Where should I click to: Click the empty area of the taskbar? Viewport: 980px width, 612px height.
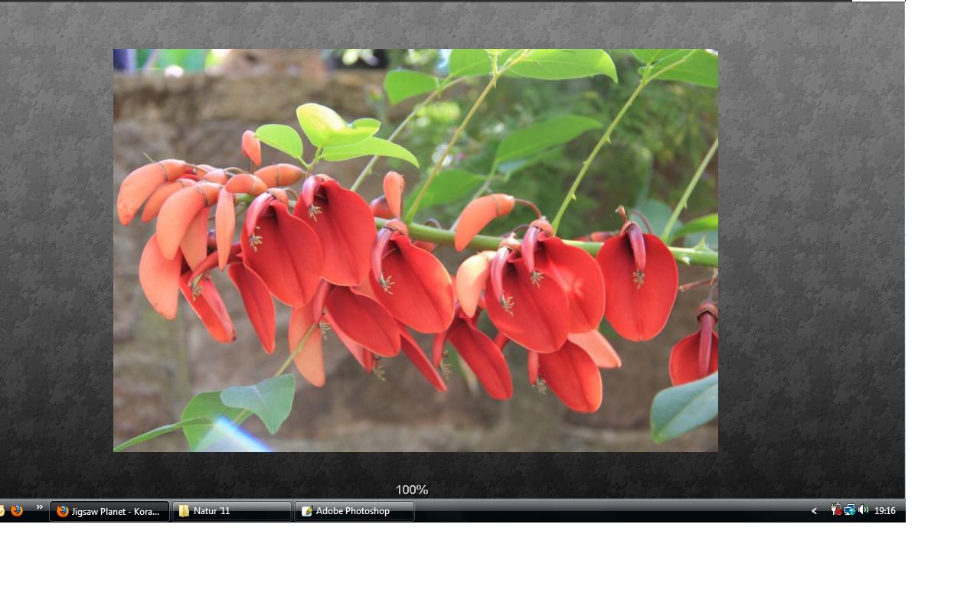pyautogui.click(x=612, y=511)
